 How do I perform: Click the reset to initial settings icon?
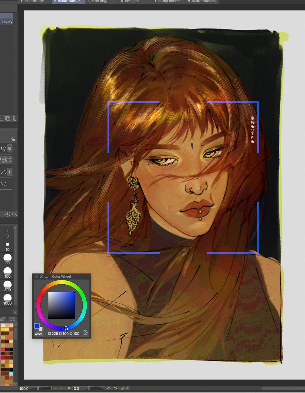click(8, 214)
